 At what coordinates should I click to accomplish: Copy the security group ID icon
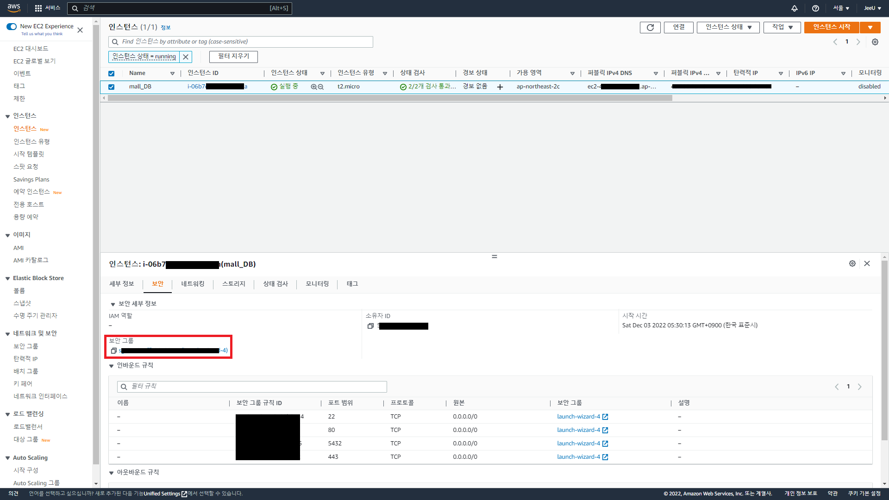[x=113, y=351]
